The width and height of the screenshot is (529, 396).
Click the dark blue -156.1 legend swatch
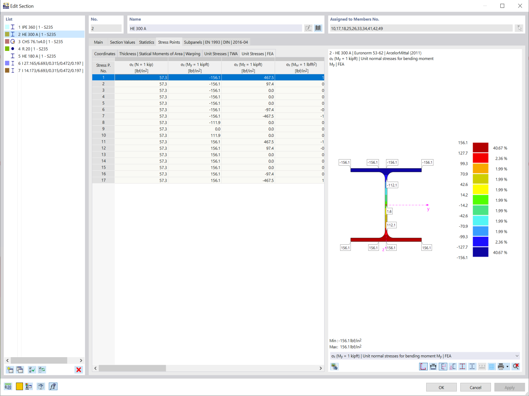pyautogui.click(x=480, y=252)
